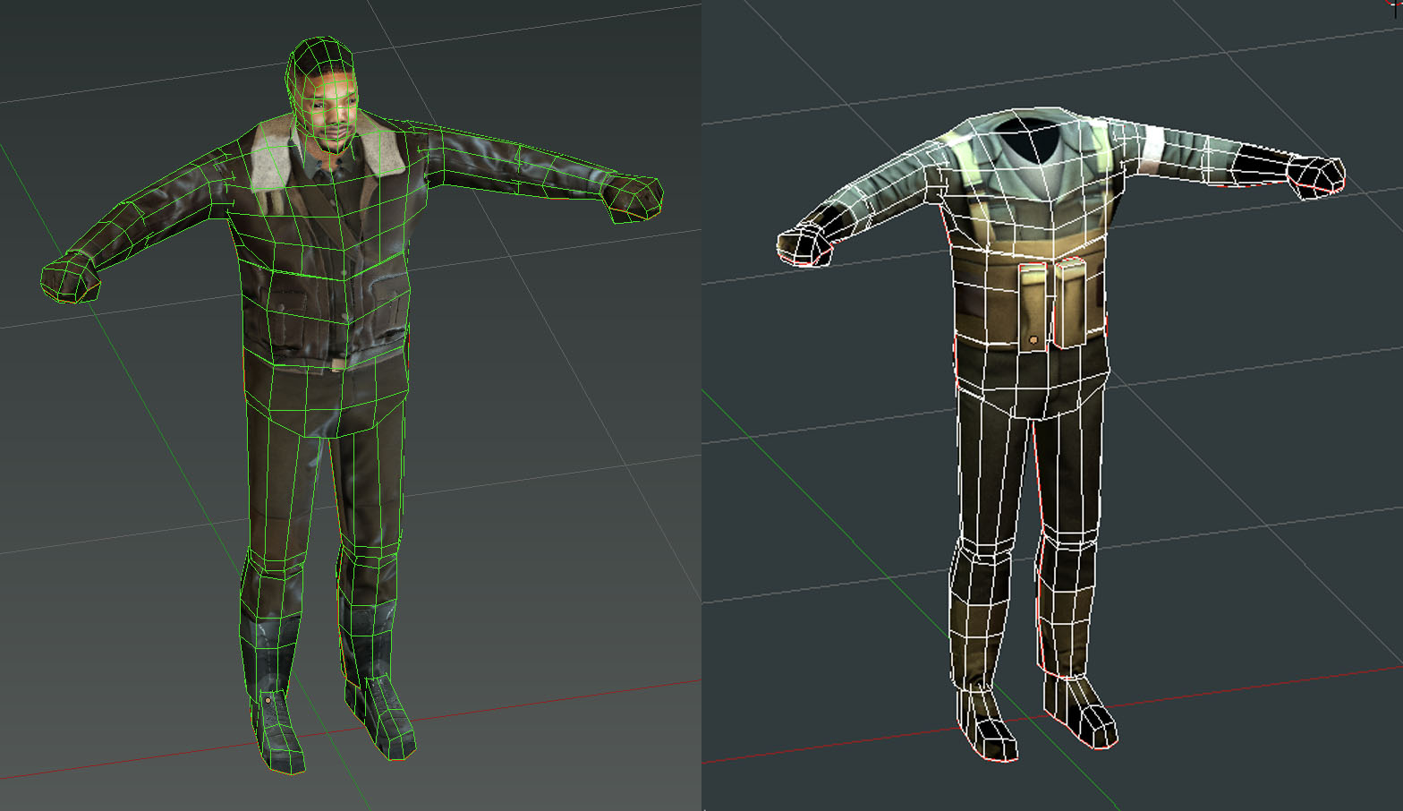
Task: Select the white-wireframe model's boot nearest the right edge
Action: pos(1084,714)
